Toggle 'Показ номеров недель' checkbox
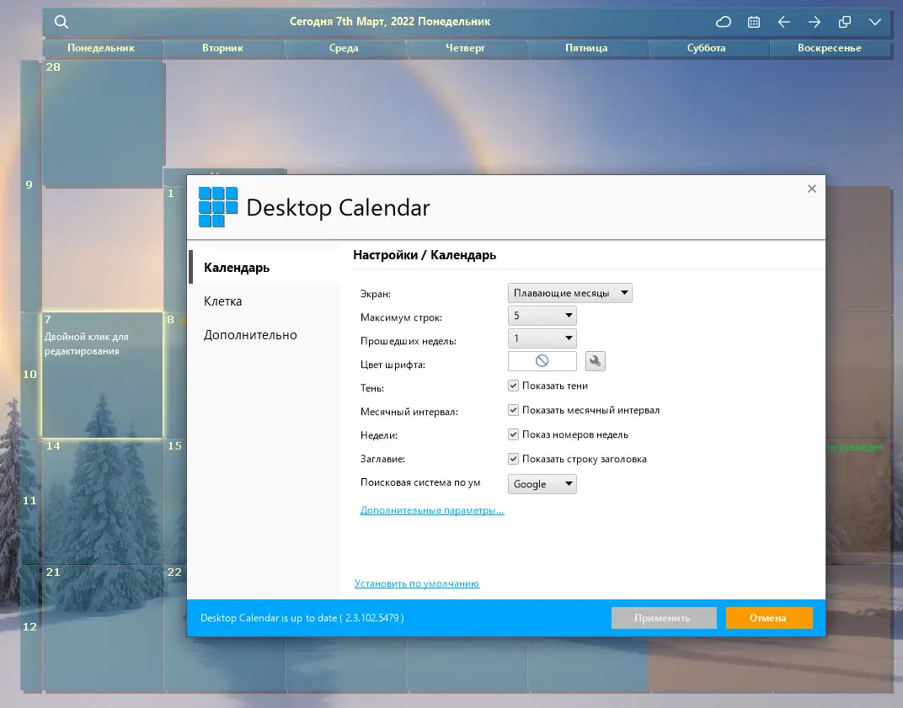903x708 pixels. 513,434
